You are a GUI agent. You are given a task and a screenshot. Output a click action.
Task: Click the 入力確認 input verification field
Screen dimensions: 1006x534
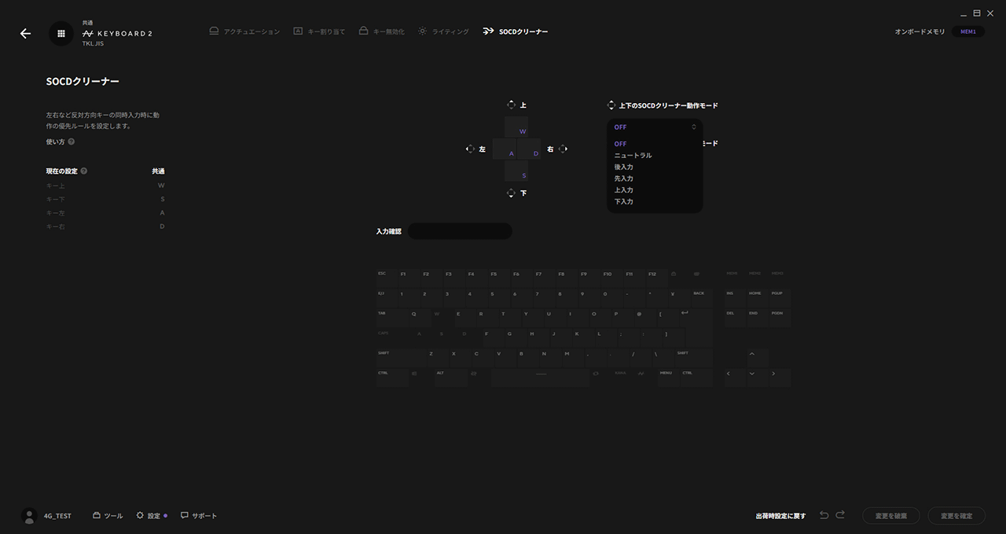(460, 230)
